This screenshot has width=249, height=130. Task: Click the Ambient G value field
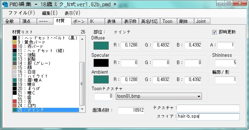[x=162, y=80]
